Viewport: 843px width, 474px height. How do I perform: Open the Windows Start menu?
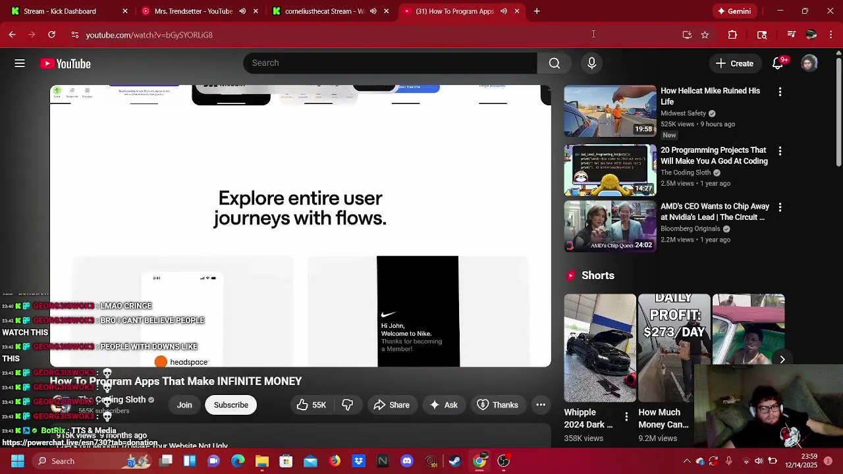pyautogui.click(x=18, y=461)
